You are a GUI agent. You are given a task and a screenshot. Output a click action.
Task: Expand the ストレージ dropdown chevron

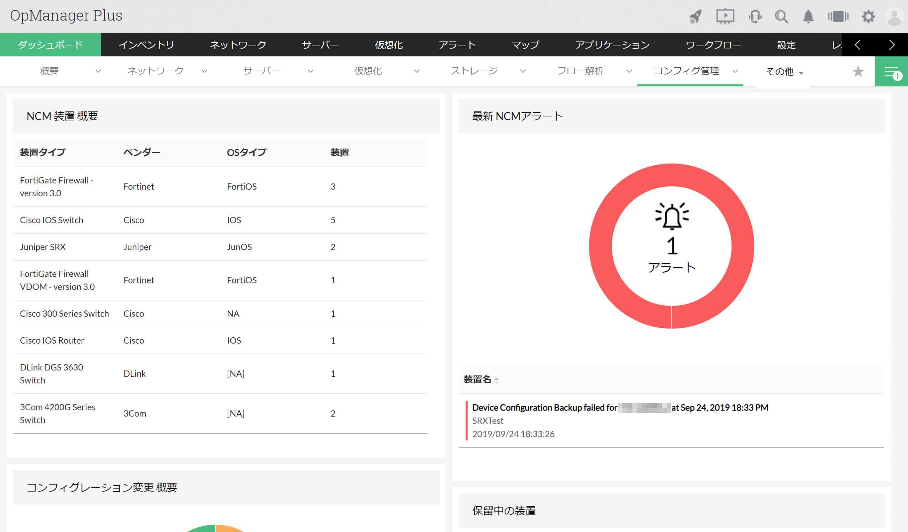(523, 71)
